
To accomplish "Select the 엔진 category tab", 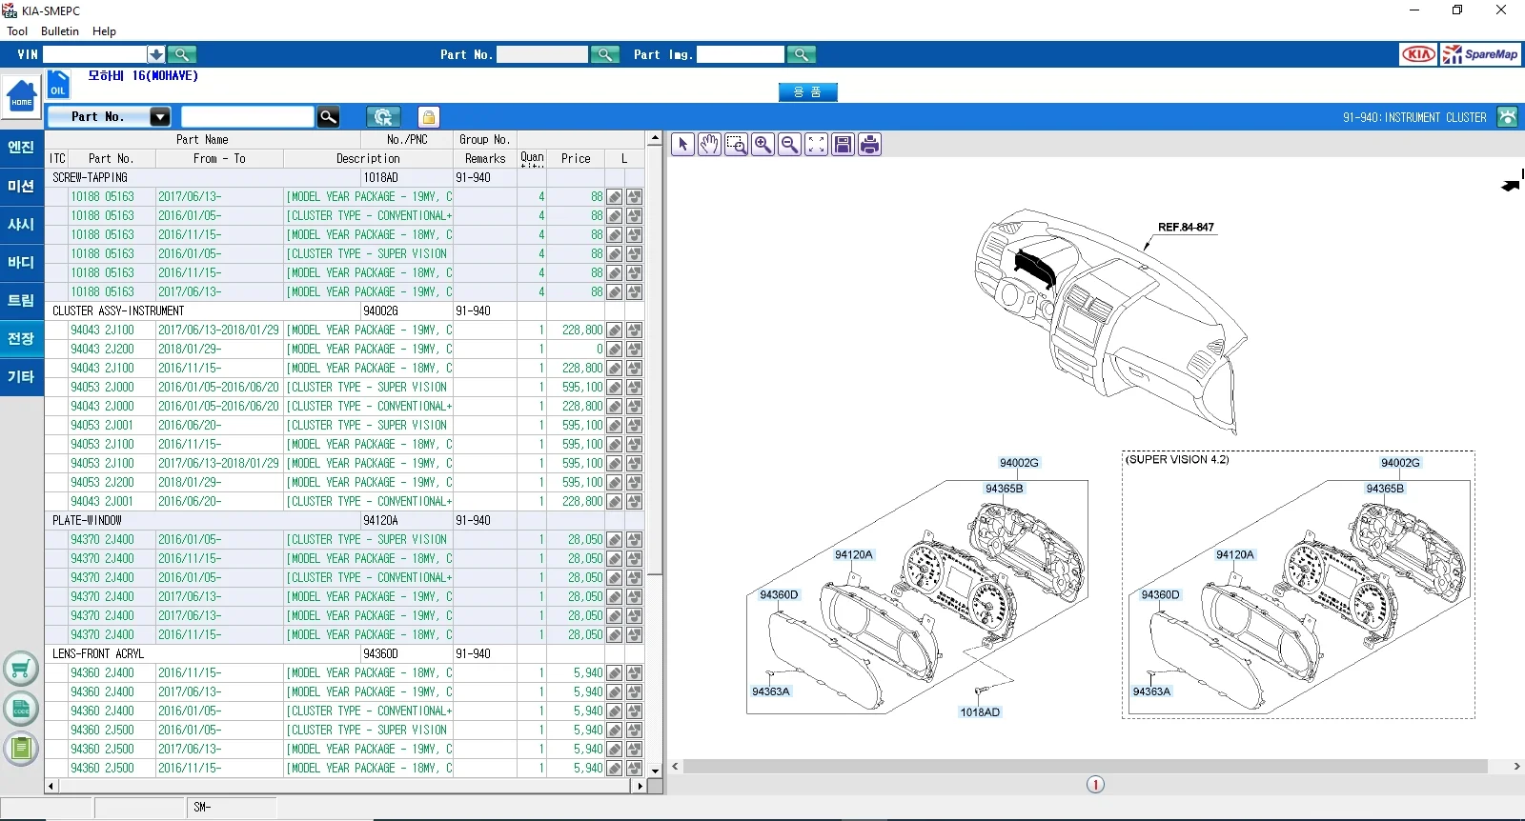I will point(21,148).
